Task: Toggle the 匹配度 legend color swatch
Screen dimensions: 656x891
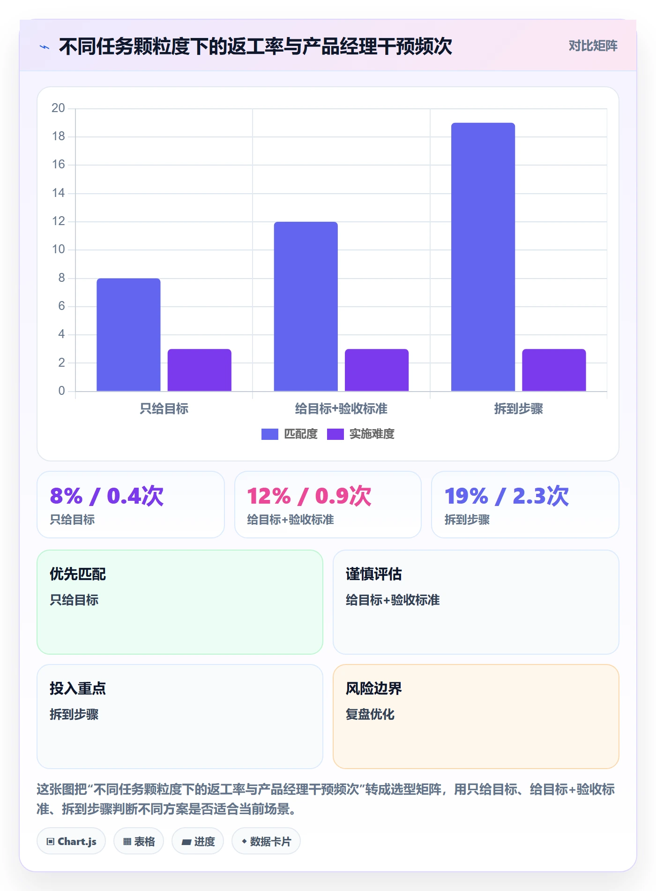Action: pyautogui.click(x=269, y=434)
